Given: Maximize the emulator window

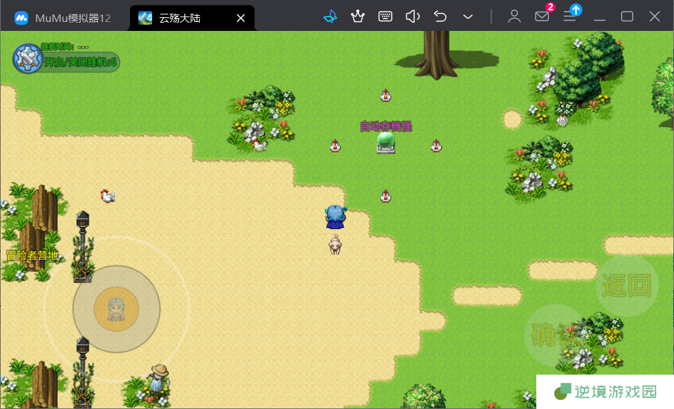Looking at the screenshot, I should 627,16.
